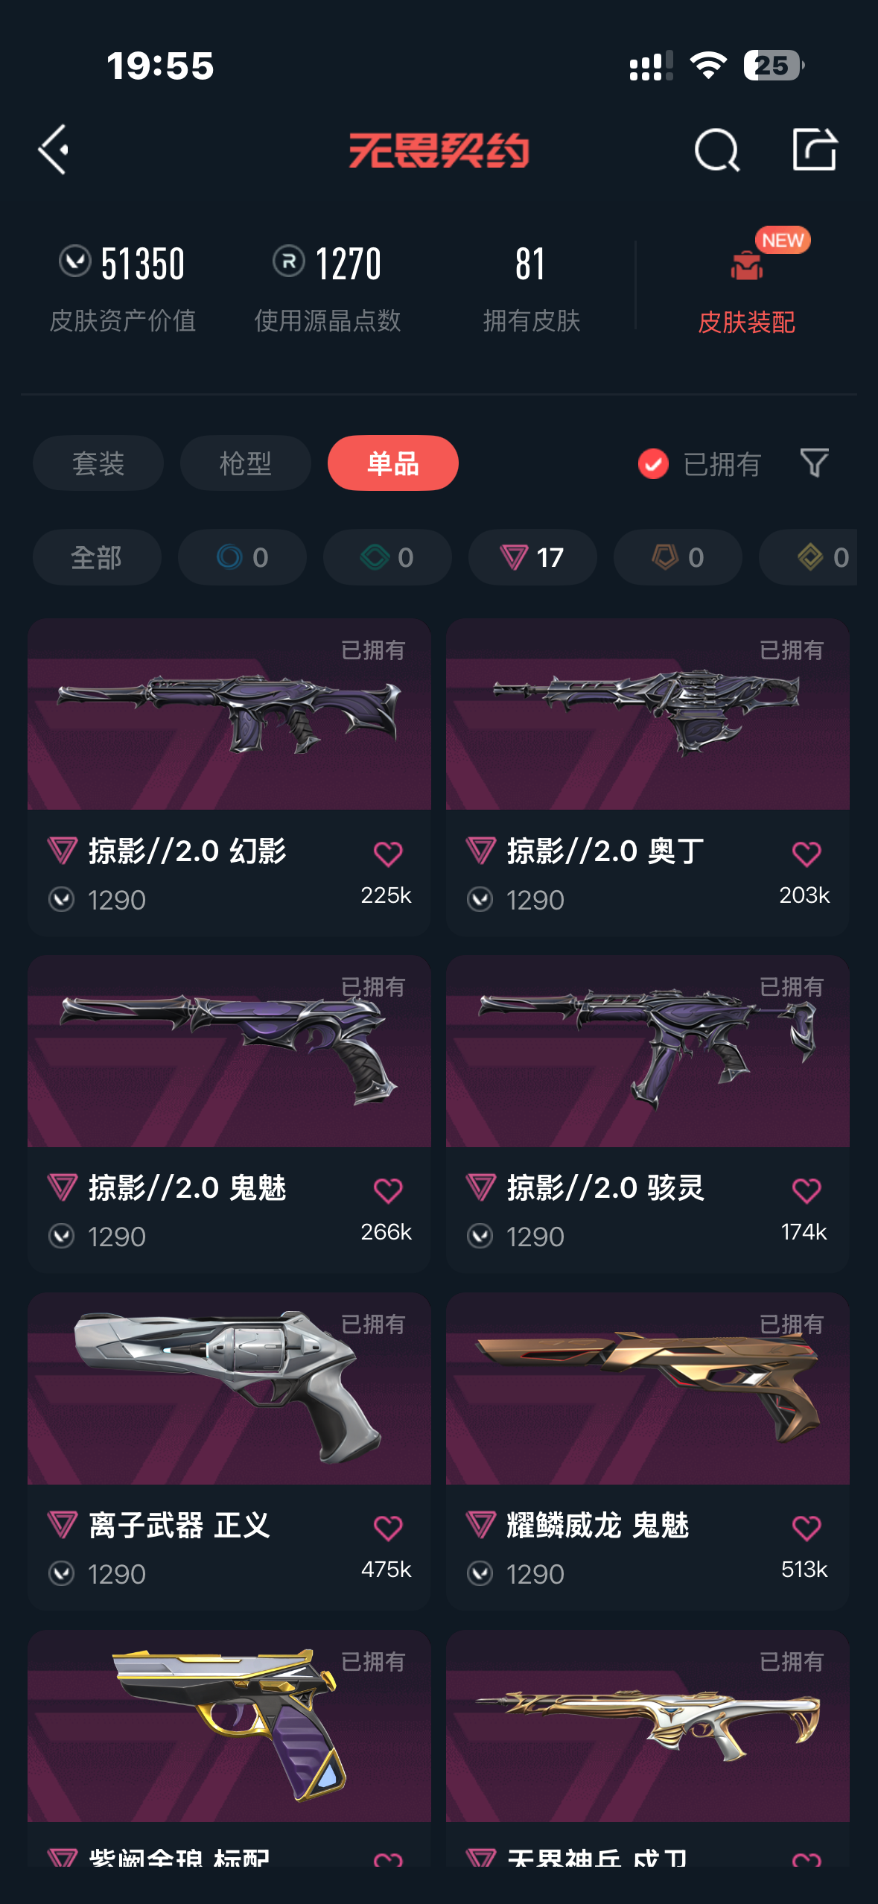The width and height of the screenshot is (878, 1904).
Task: Switch to the 枪型 tab
Action: [x=246, y=463]
